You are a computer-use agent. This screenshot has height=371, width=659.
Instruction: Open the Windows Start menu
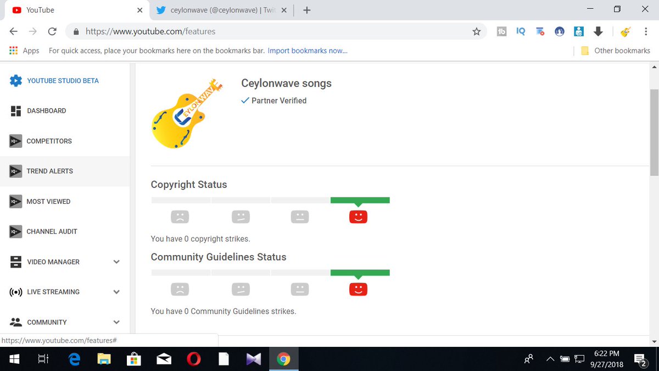pyautogui.click(x=14, y=359)
